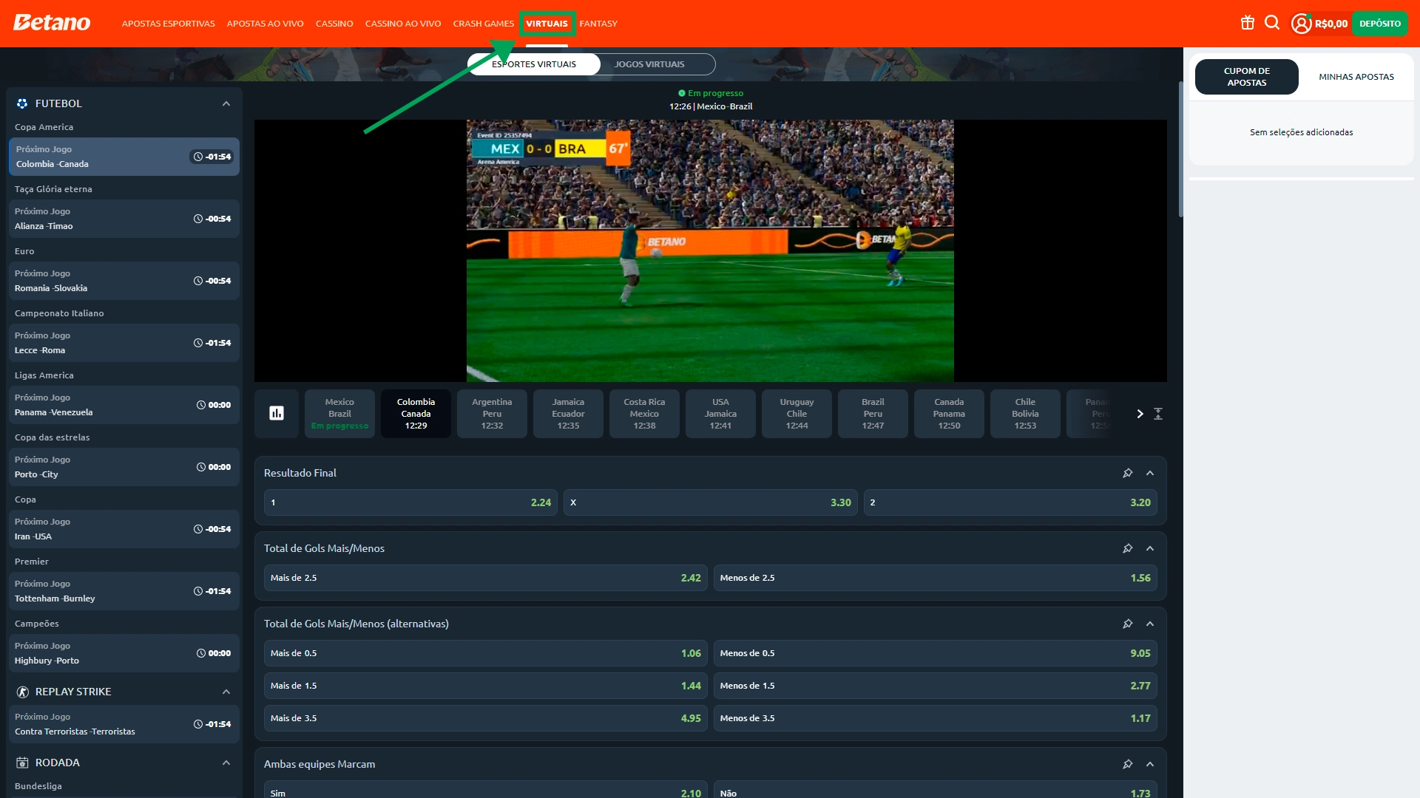Open Virtuais menu item
The height and width of the screenshot is (798, 1420).
(x=547, y=24)
